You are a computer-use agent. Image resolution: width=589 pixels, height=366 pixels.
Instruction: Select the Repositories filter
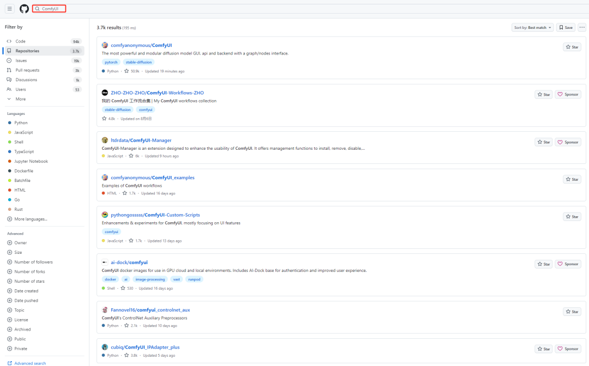click(x=44, y=51)
